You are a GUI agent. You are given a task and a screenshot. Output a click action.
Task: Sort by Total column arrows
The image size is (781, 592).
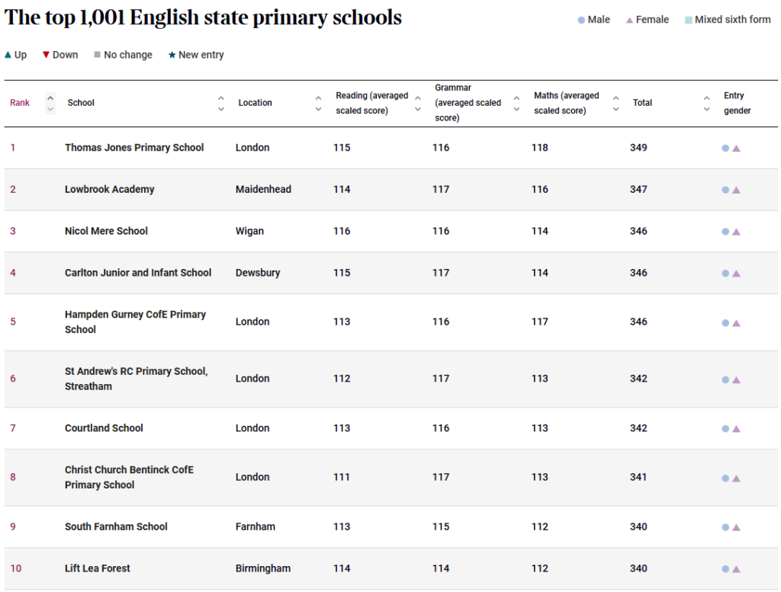pyautogui.click(x=707, y=104)
